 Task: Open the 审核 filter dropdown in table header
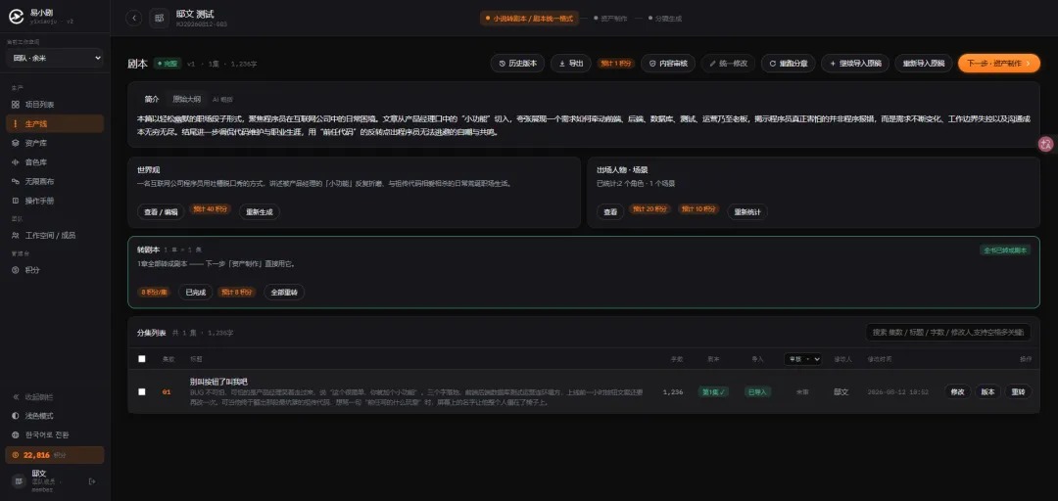tap(802, 359)
